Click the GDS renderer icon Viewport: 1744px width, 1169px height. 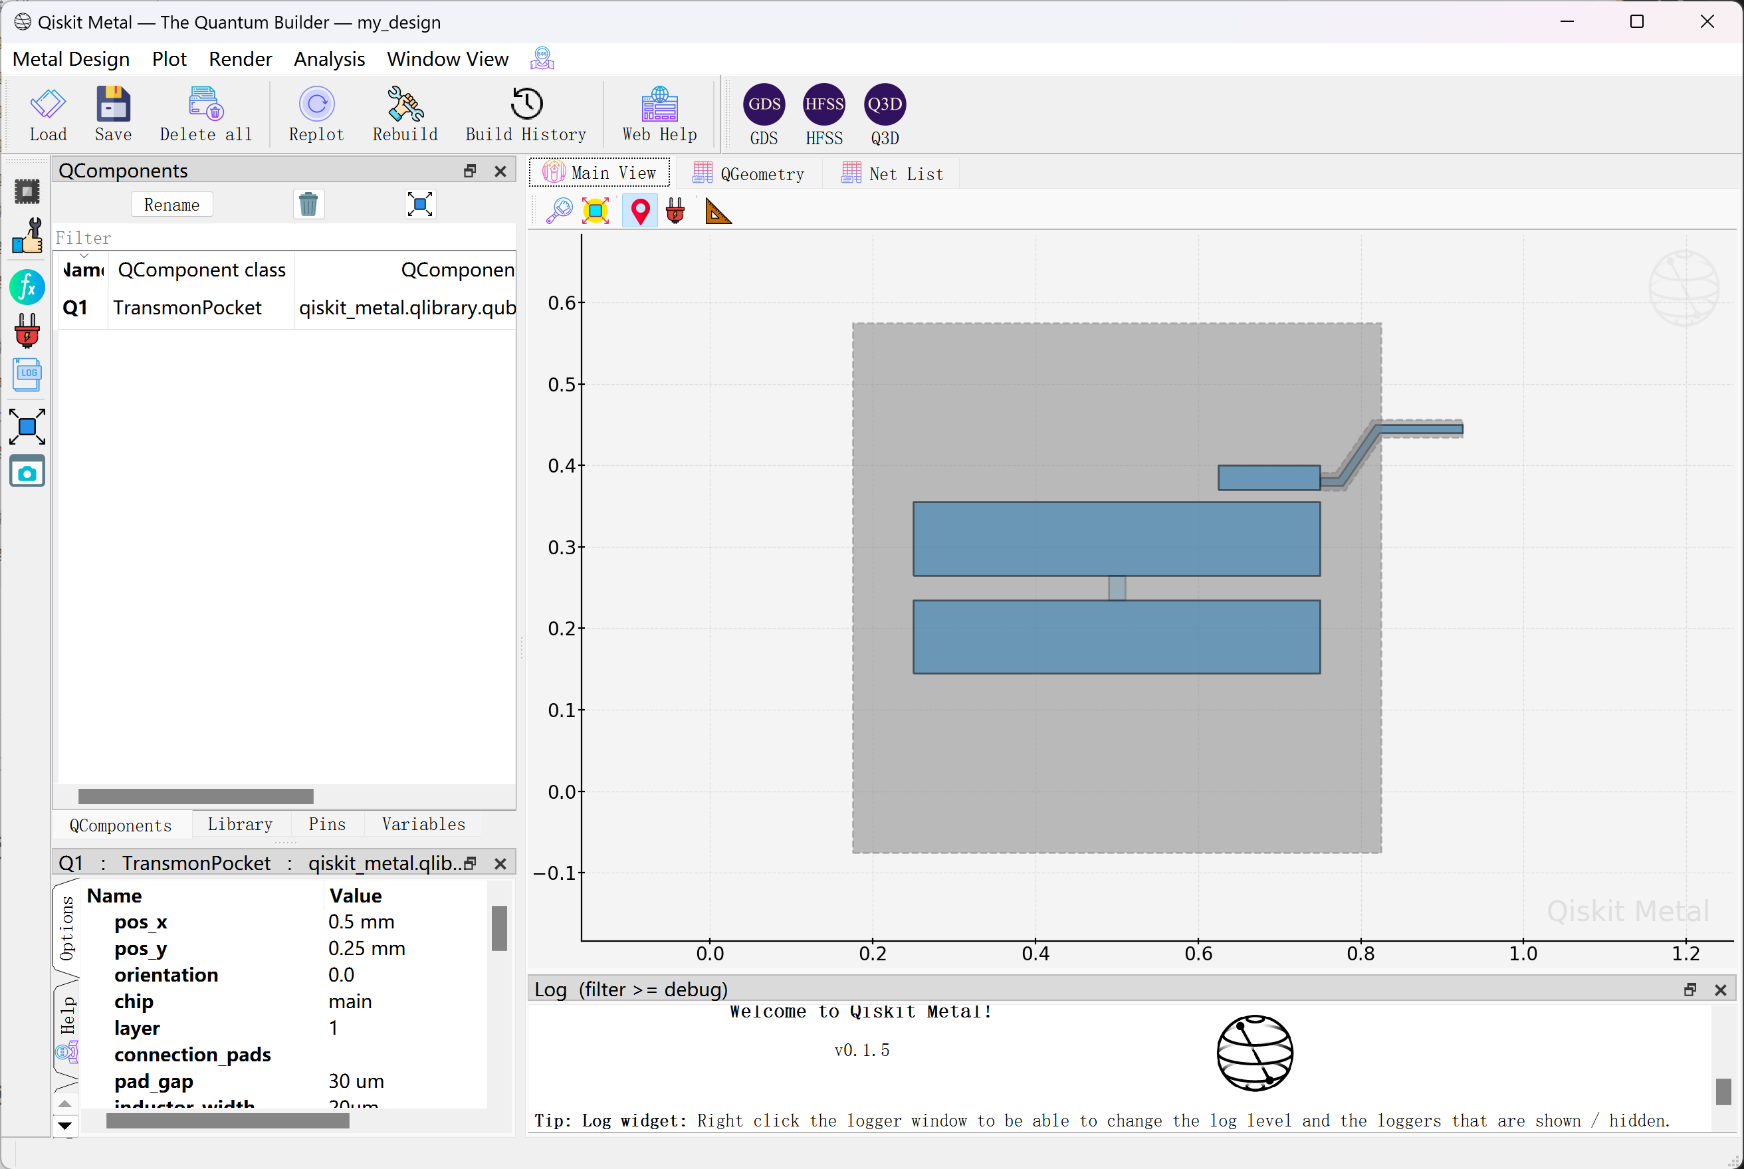[764, 105]
